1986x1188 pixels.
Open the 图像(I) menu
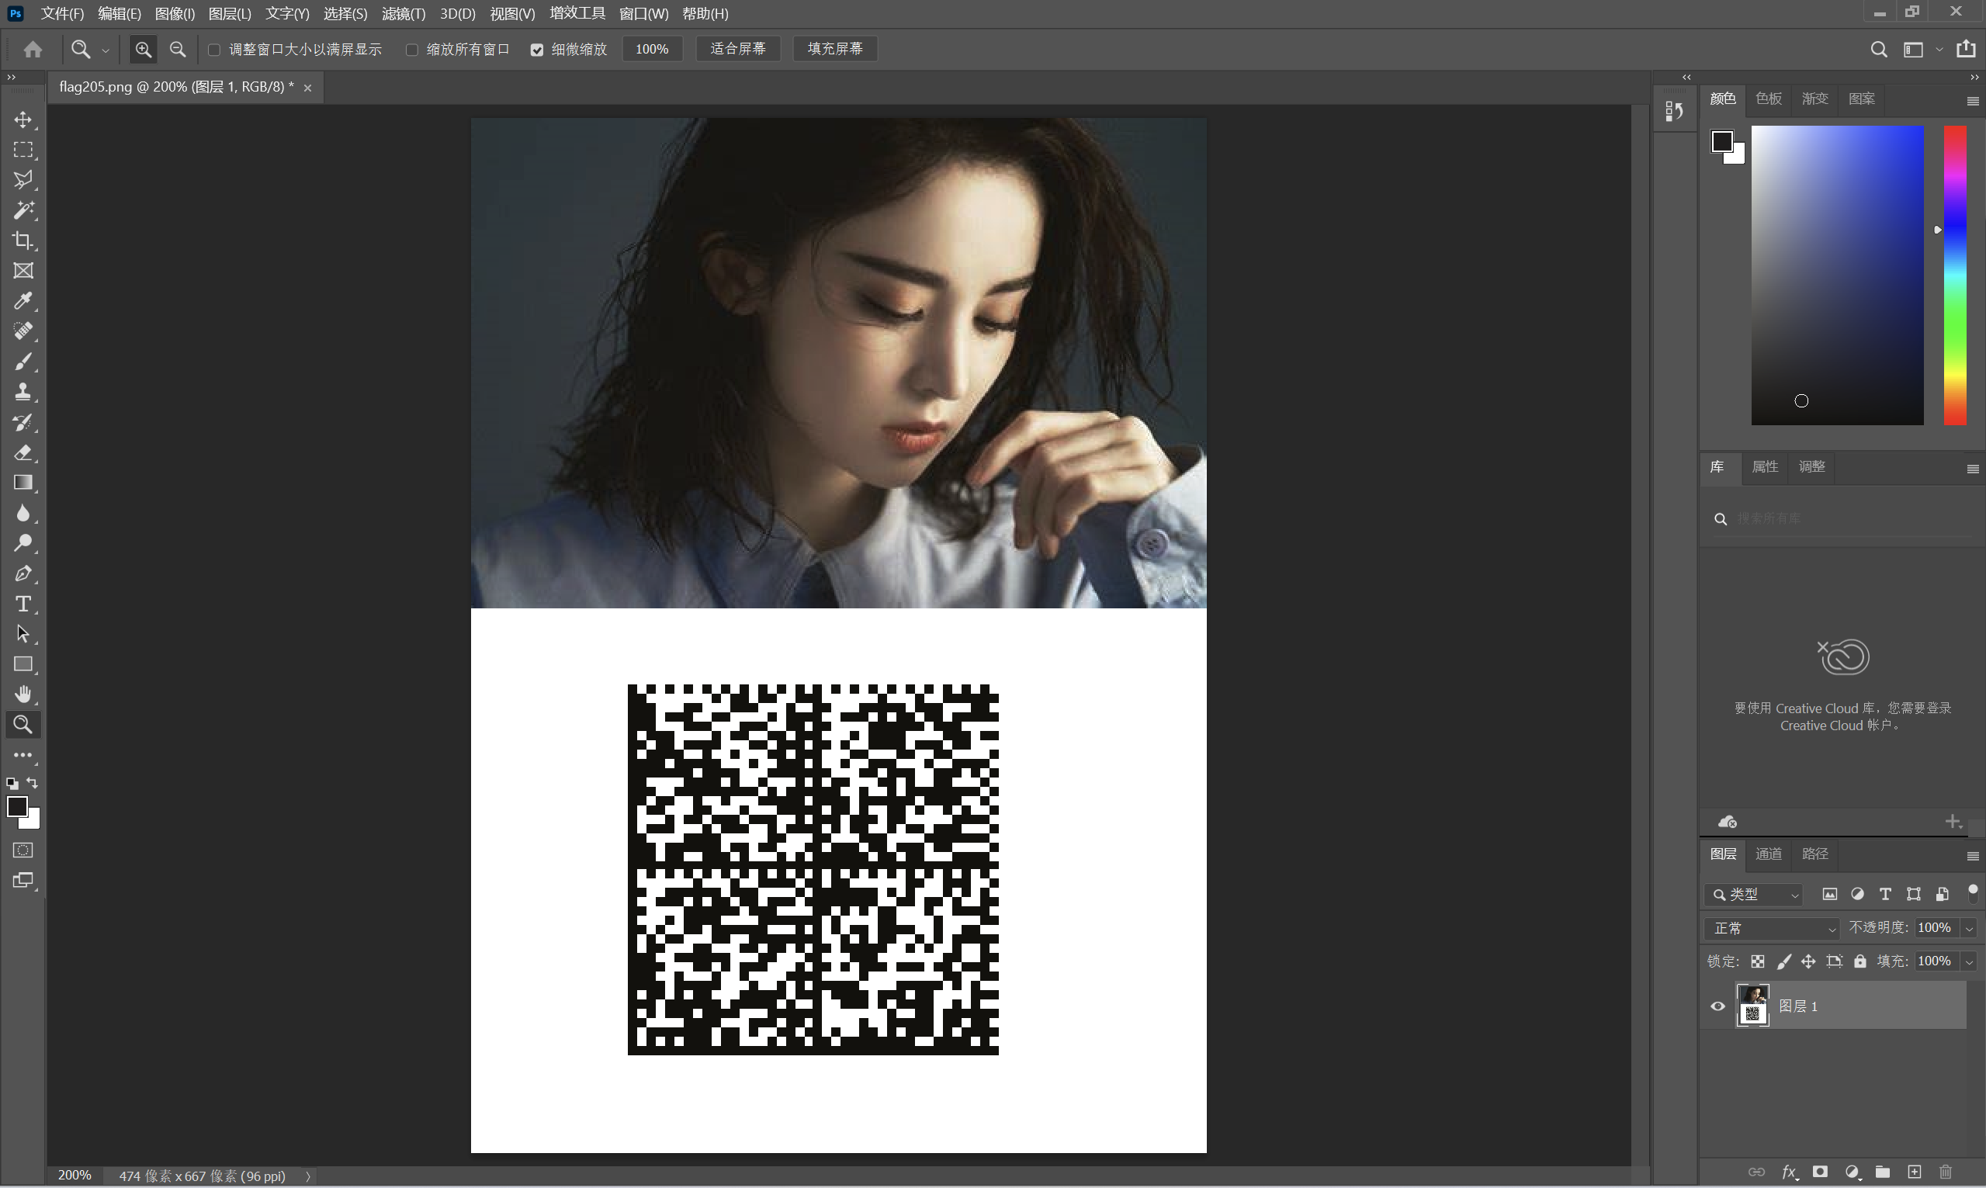click(175, 14)
